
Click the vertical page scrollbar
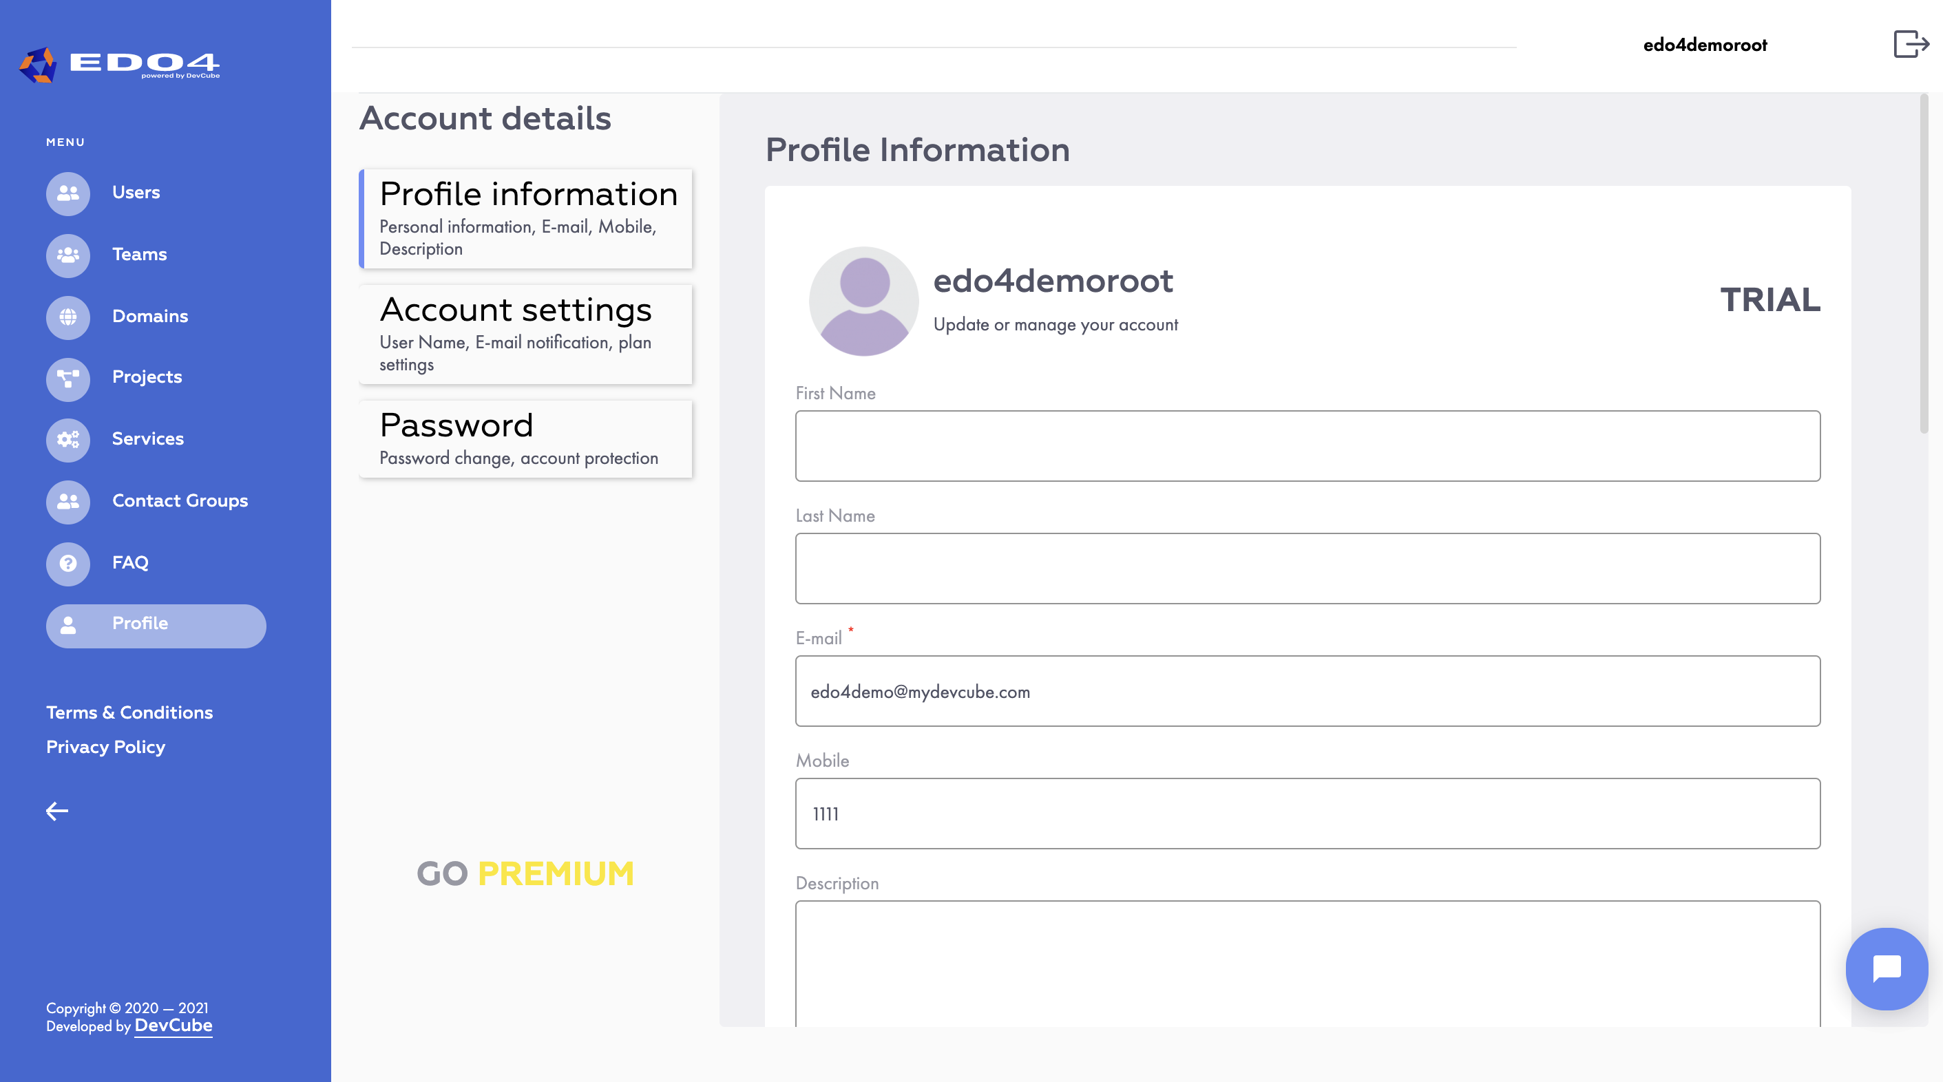1924,264
